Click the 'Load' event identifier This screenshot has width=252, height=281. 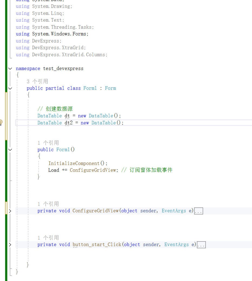pyautogui.click(x=54, y=170)
